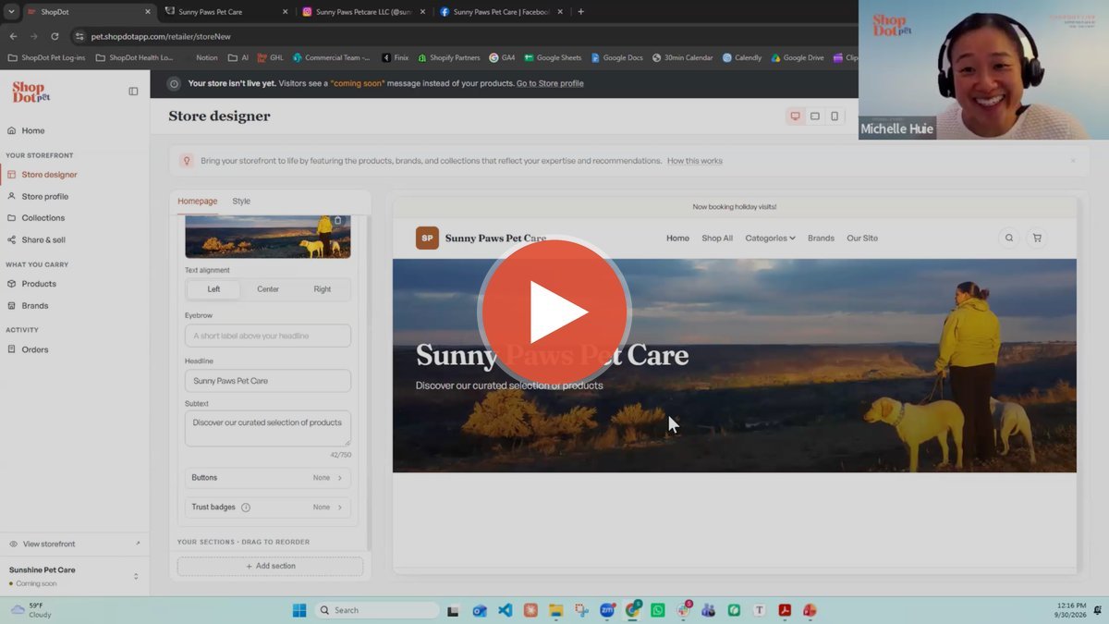Open Brands in sidebar
The image size is (1109, 624).
click(35, 306)
